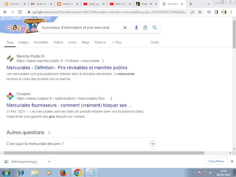The height and width of the screenshot is (177, 236).
Task: Open the Mercuriales - Définition result link
Action: point(67,68)
